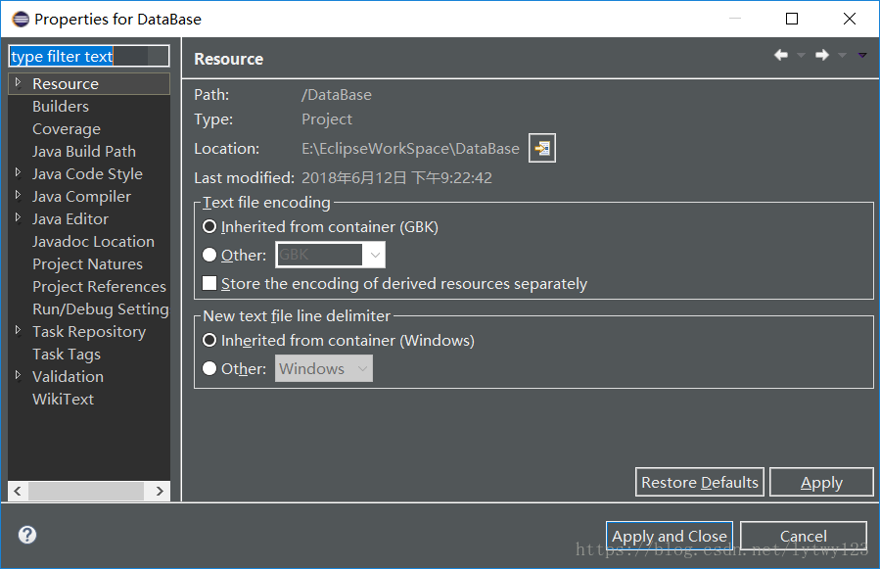Select Other text file encoding option
Screen dimensions: 880x569
point(208,256)
